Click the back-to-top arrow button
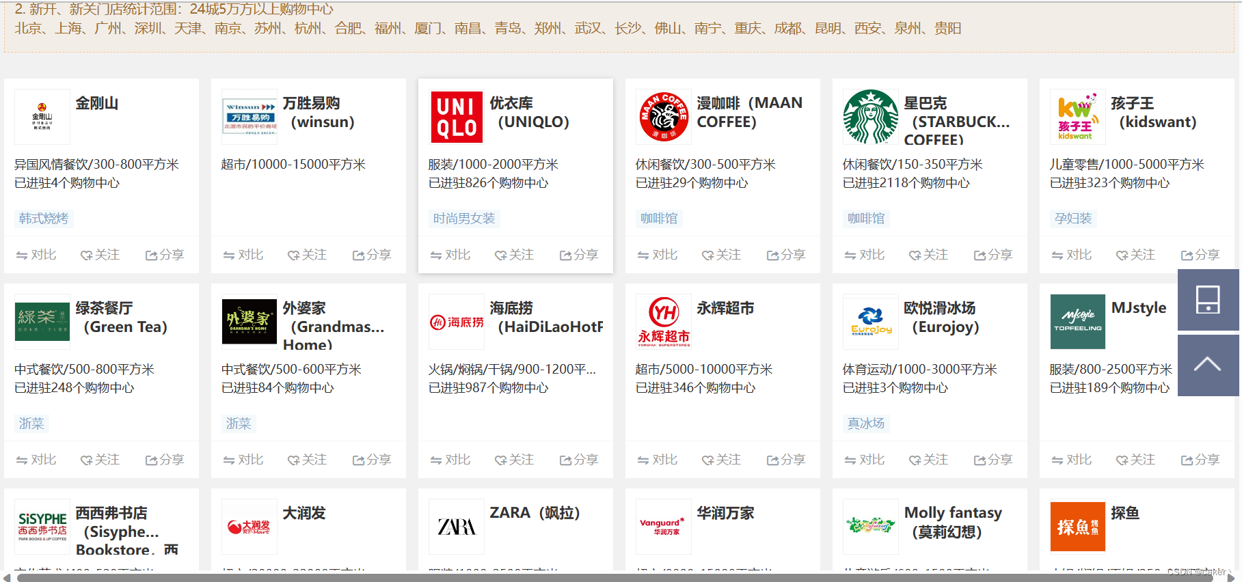 (x=1208, y=365)
